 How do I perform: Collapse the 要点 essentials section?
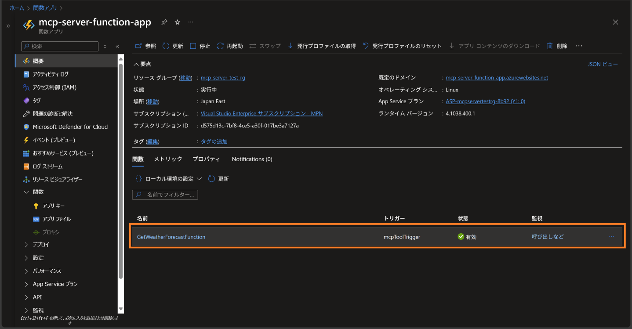tap(142, 64)
